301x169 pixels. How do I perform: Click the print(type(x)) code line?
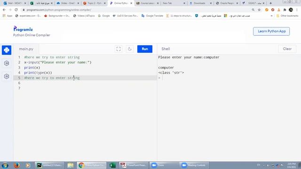tap(38, 73)
